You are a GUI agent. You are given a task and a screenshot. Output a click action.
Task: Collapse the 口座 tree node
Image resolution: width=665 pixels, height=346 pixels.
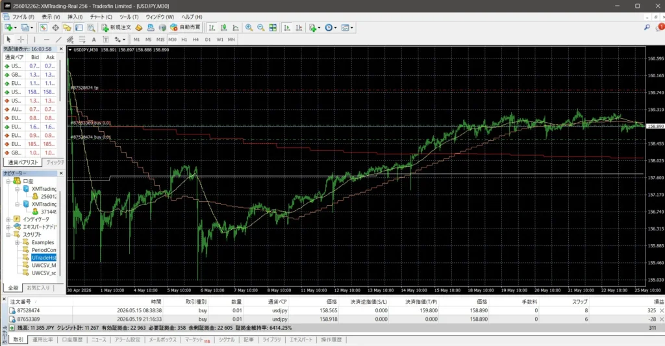(x=8, y=181)
